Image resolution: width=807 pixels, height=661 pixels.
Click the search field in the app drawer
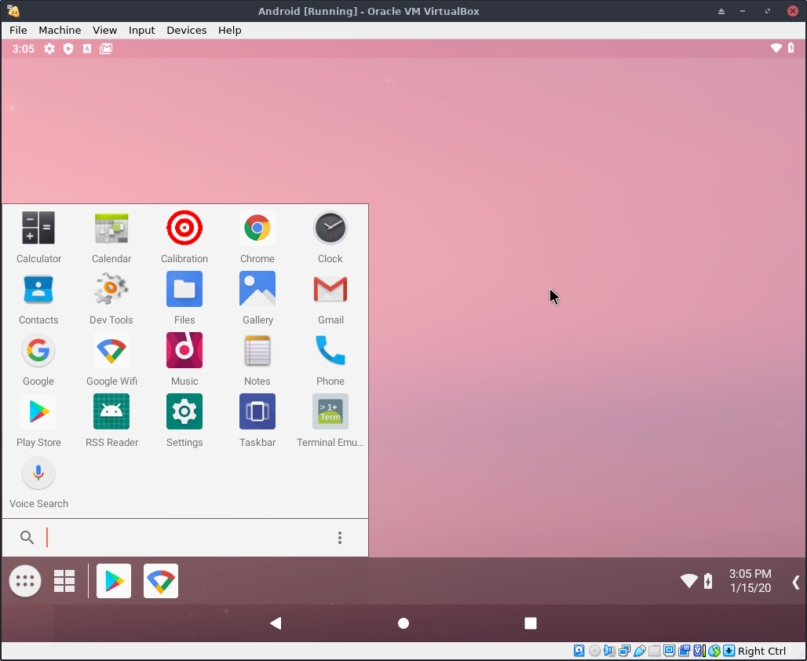[x=185, y=538]
